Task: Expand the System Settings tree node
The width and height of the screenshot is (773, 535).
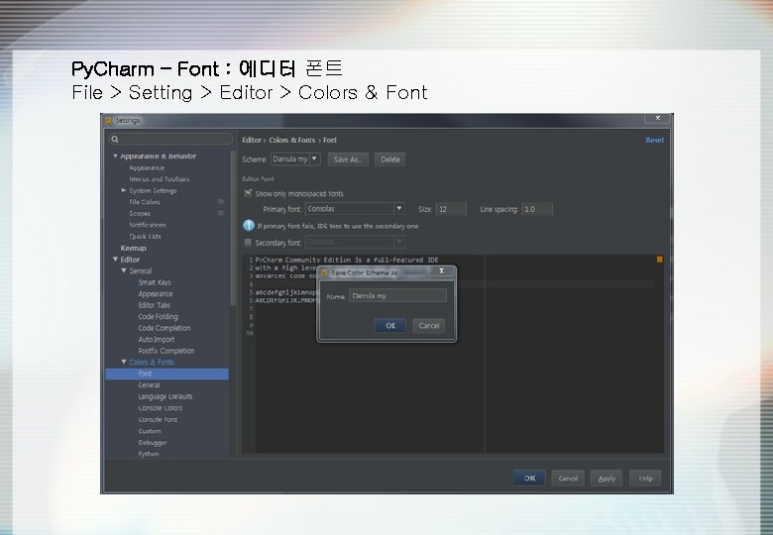Action: [x=124, y=190]
